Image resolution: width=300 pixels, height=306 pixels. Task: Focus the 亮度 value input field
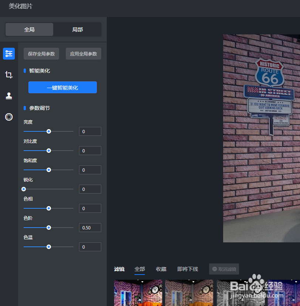(90, 131)
